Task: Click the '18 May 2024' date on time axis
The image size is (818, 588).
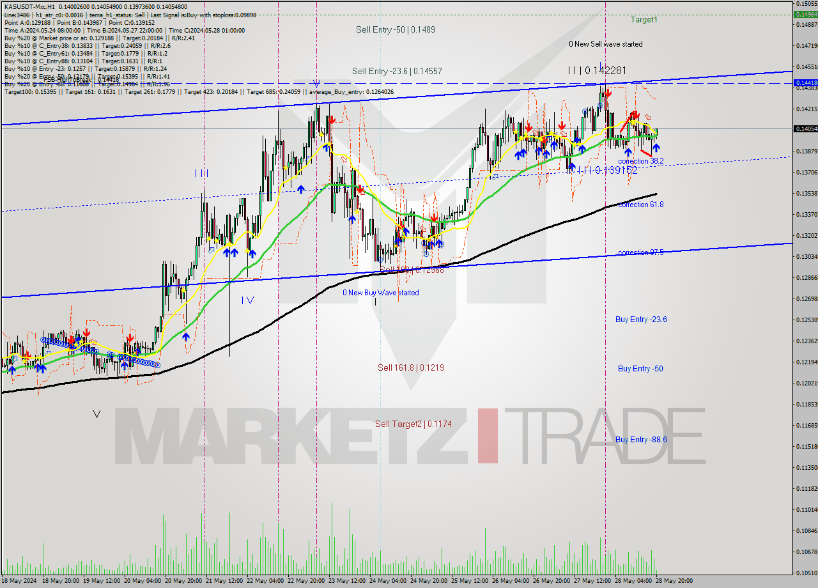Action: click(20, 581)
